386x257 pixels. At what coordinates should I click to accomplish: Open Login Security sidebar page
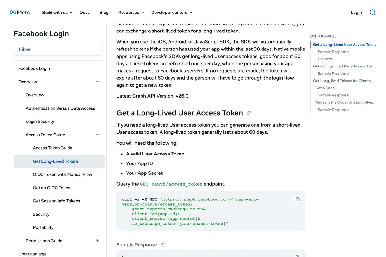(x=40, y=121)
